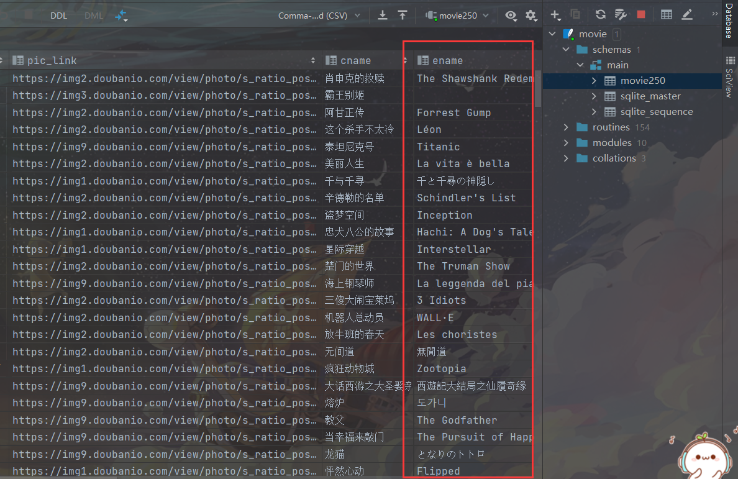Screen dimensions: 738x479
Task: Open the table editor grid icon
Action: point(667,14)
